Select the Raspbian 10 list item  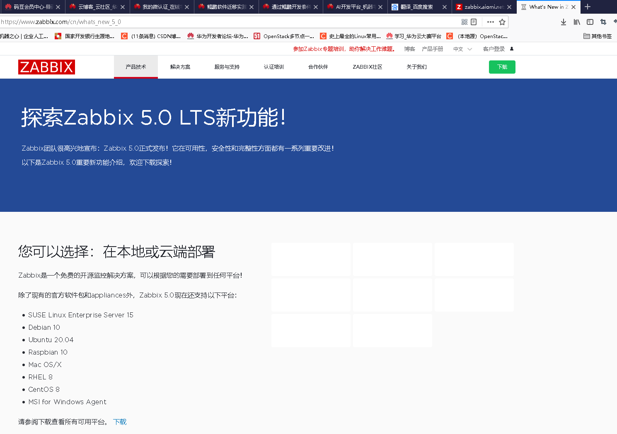(48, 352)
